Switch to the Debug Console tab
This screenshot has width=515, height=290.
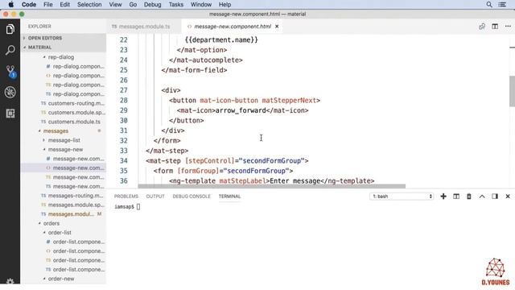(x=192, y=197)
